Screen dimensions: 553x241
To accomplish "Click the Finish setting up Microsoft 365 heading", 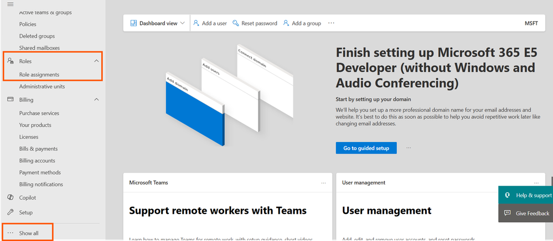I will pyautogui.click(x=436, y=68).
